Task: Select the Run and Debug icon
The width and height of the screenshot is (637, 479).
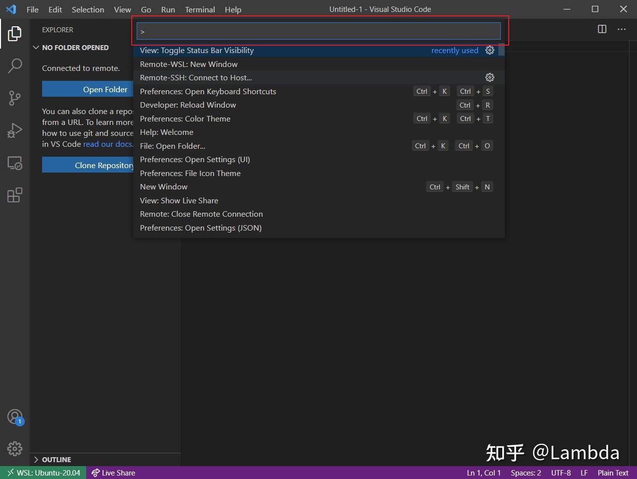Action: [14, 130]
